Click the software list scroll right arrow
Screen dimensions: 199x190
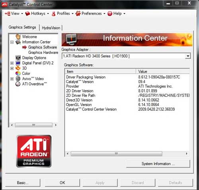pos(187,154)
